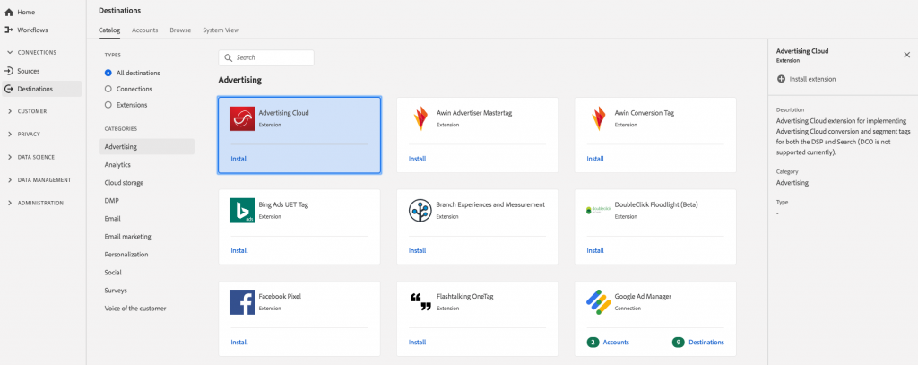Viewport: 918px width, 365px height.
Task: Click Bing Ads UET Tag logo
Action: point(242,211)
